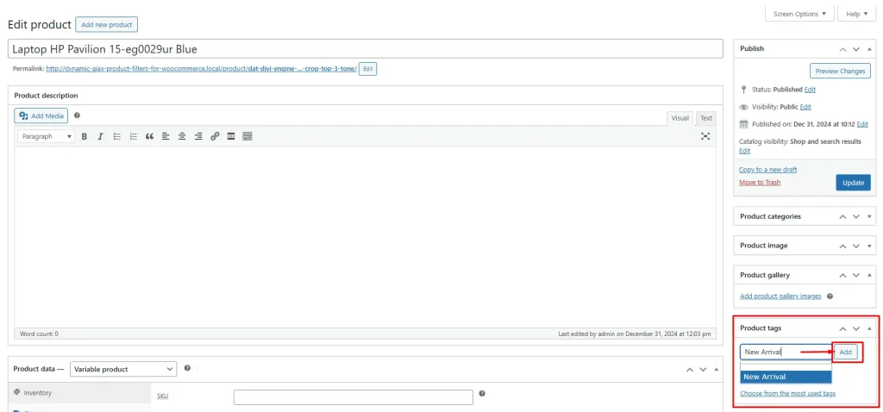Click the Add new product button
Viewport: 883px width, 412px height.
point(106,25)
